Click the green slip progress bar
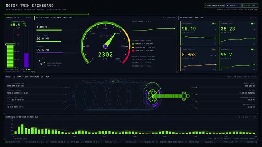The width and height of the screenshot is (262, 147). [49, 30]
